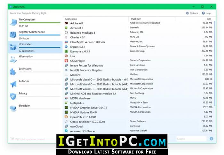The image size is (224, 155).
Task: Open the Help button
Action: click(x=206, y=13)
